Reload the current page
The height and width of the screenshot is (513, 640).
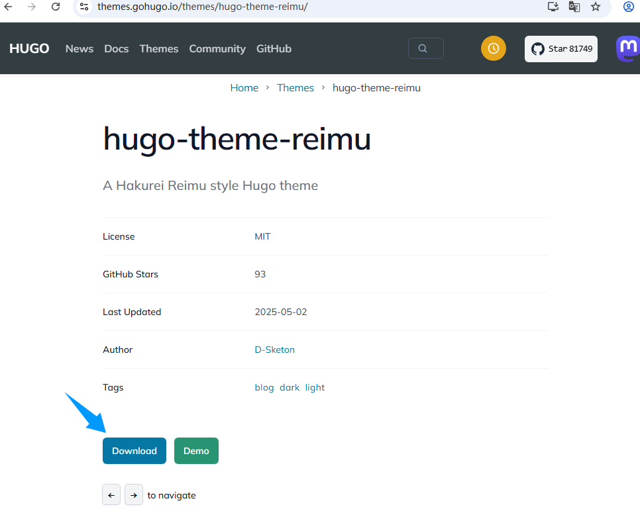[55, 7]
